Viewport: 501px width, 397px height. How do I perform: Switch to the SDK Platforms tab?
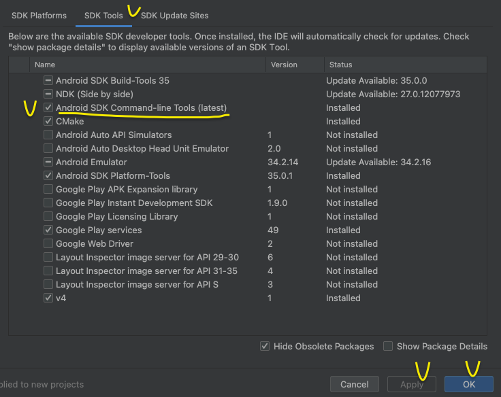39,15
